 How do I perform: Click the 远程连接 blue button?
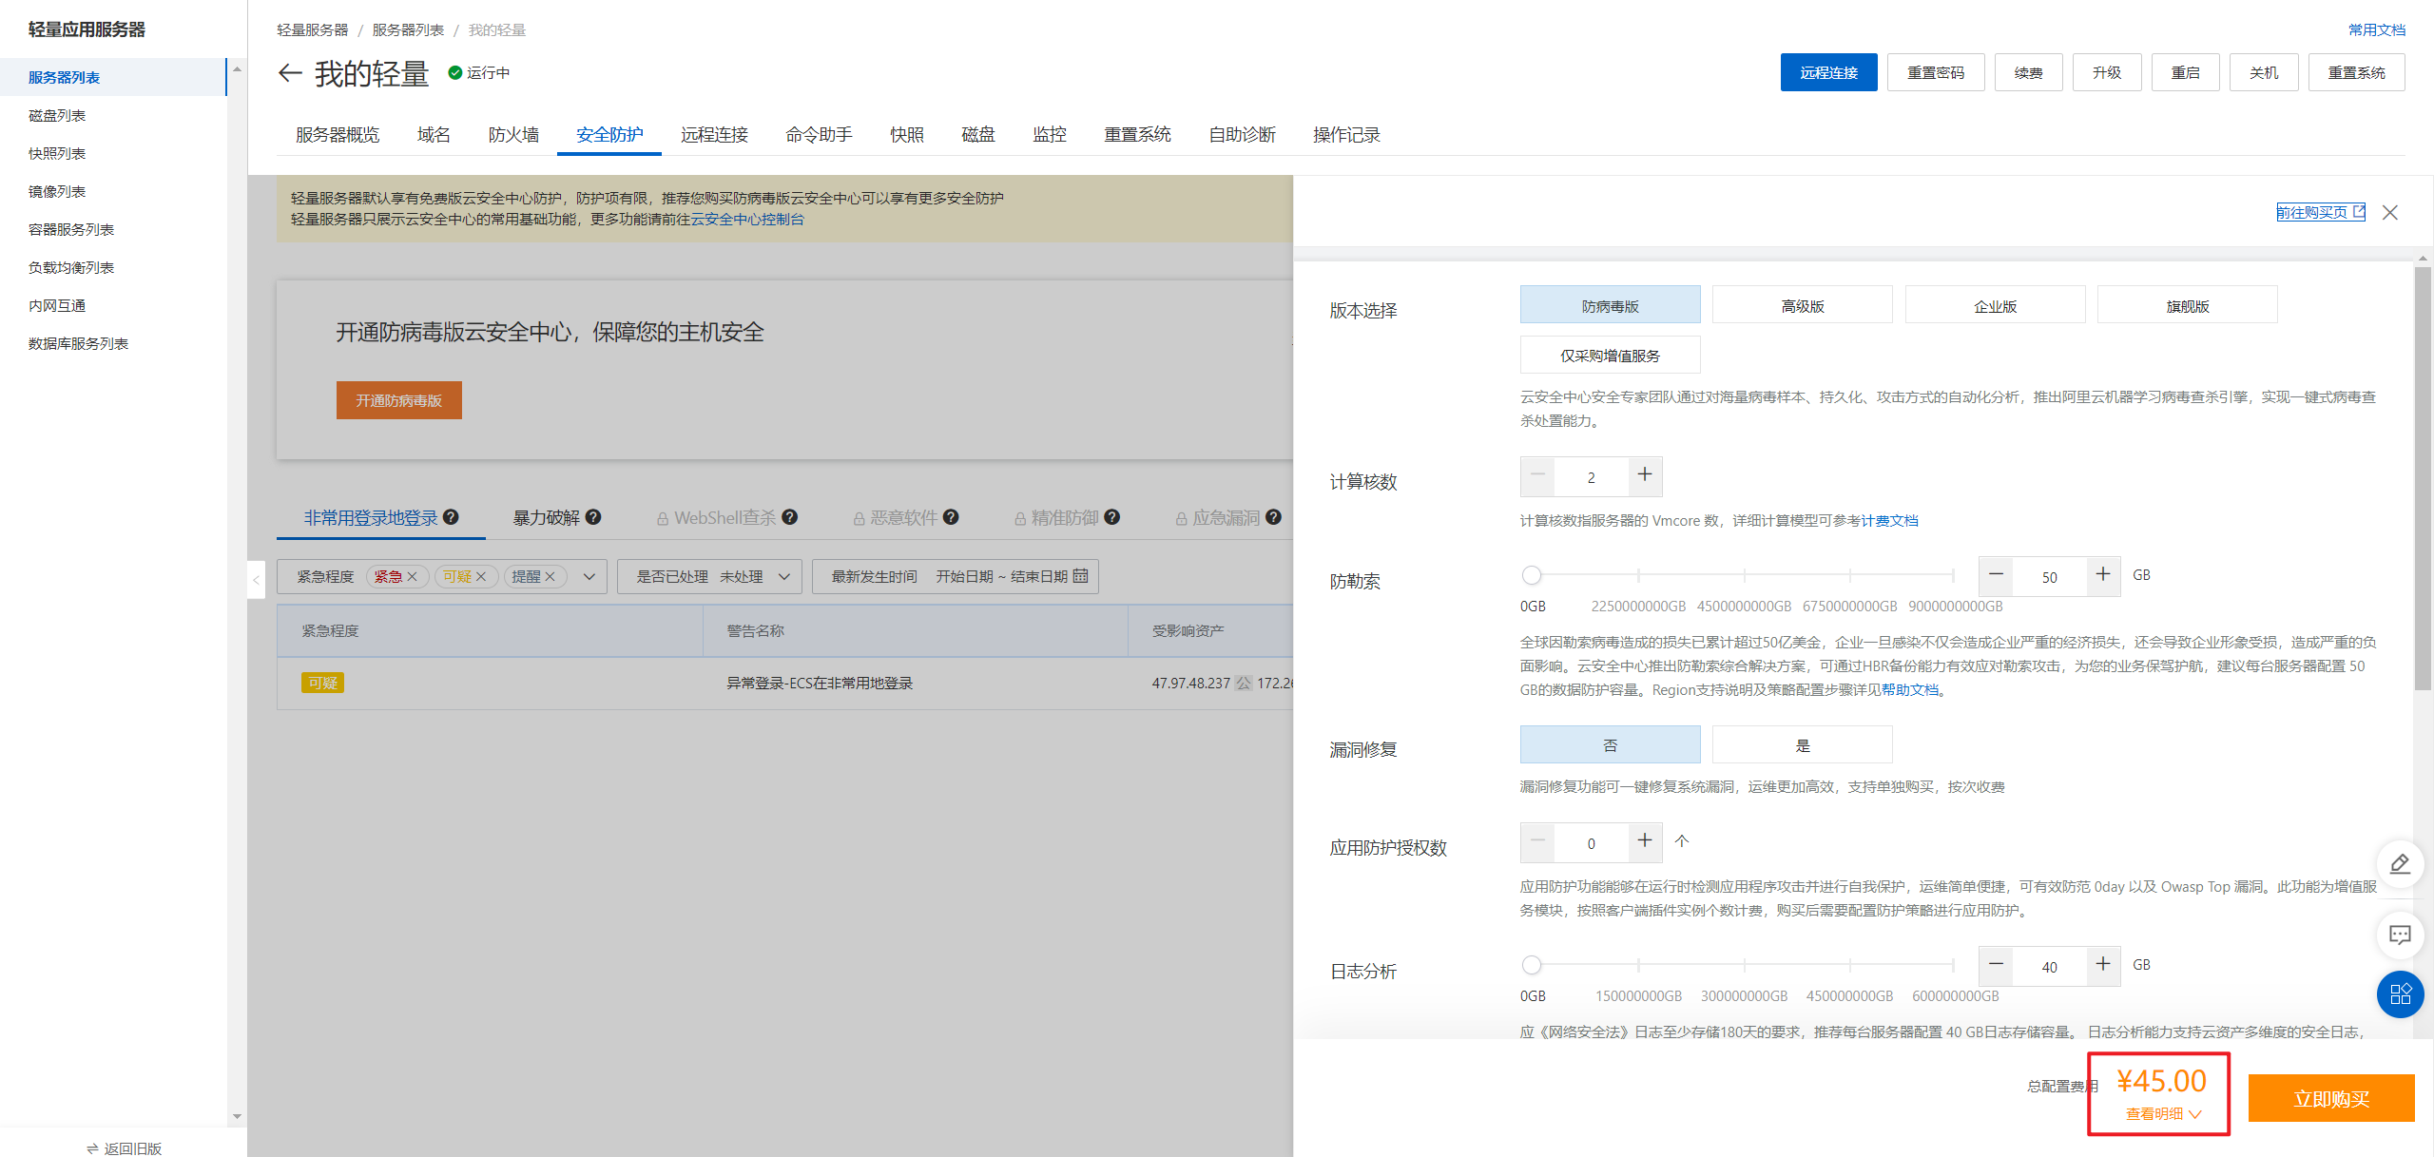point(1828,72)
